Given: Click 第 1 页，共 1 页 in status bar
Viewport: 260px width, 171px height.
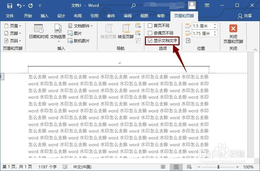Looking at the screenshot, I should 17,167.
